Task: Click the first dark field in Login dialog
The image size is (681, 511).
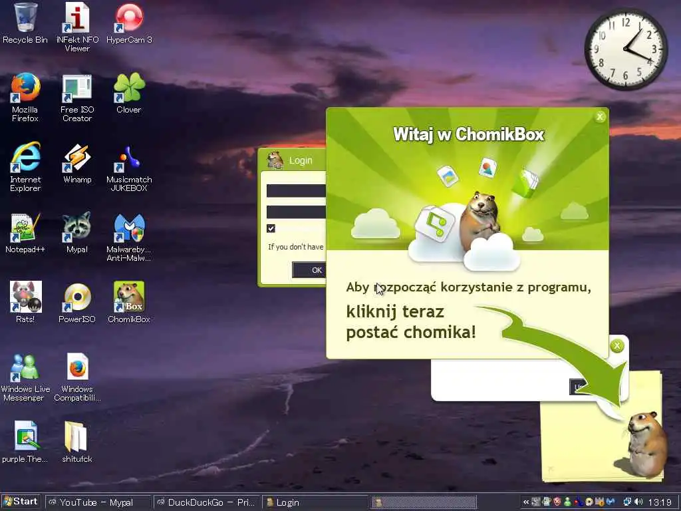Action: tap(296, 190)
